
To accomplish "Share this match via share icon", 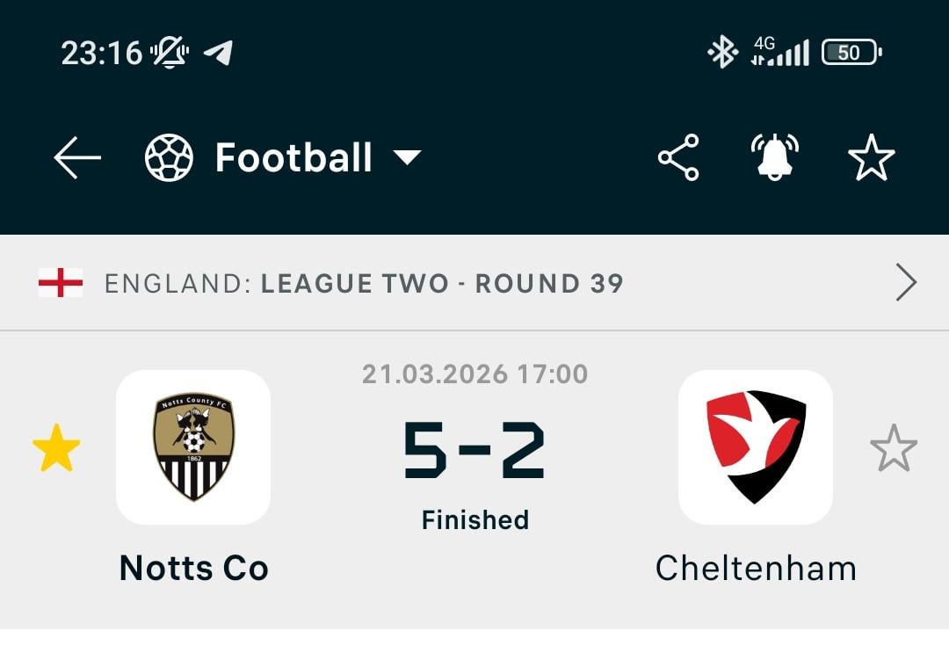I will 678,158.
